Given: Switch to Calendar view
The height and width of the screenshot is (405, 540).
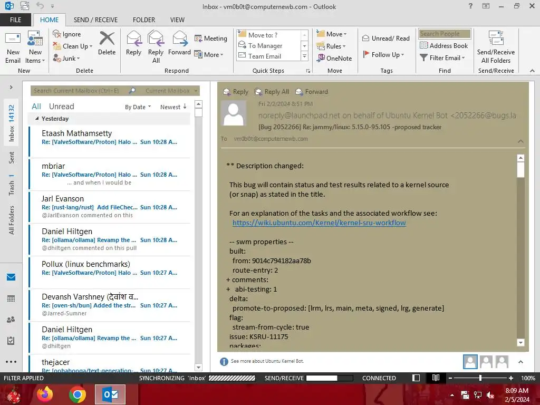Looking at the screenshot, I should [x=11, y=298].
